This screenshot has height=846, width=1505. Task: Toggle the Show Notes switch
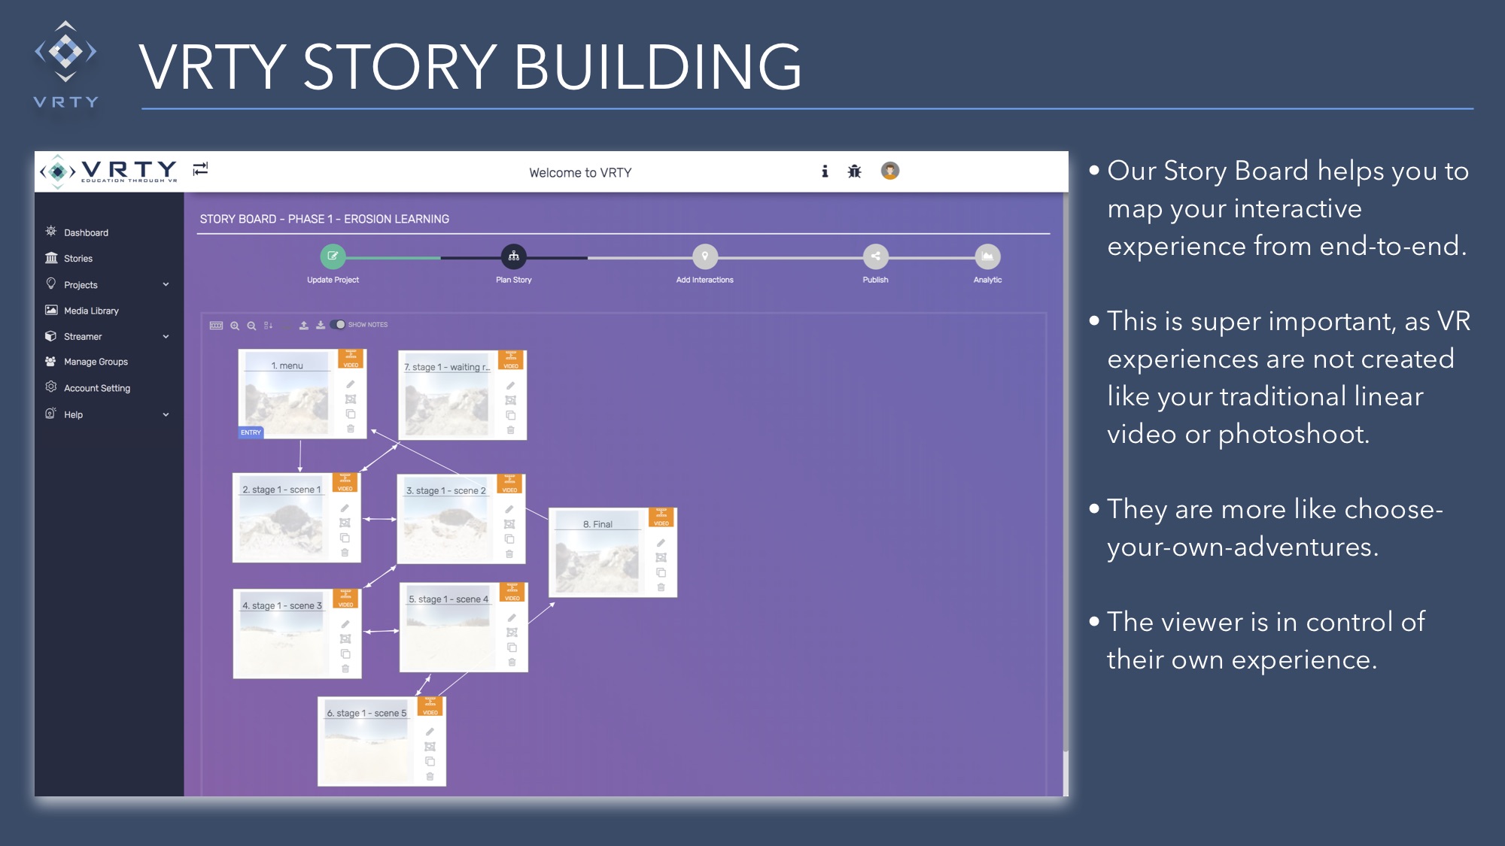point(339,325)
